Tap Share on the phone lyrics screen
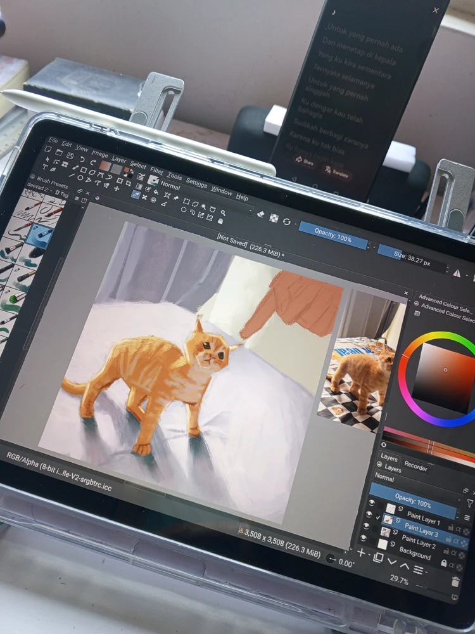The height and width of the screenshot is (634, 475). (305, 161)
